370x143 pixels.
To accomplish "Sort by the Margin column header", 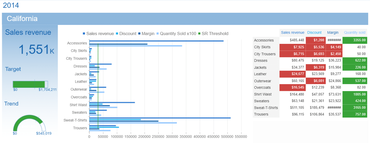I will point(333,32).
